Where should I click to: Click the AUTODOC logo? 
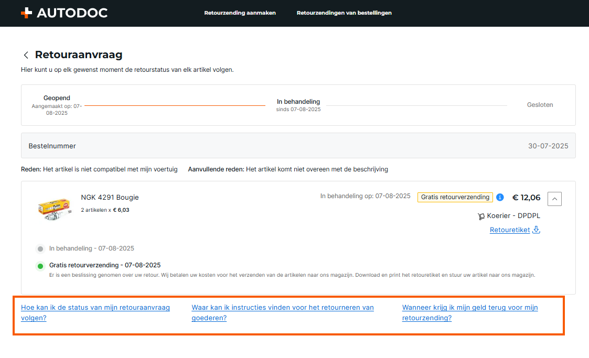pos(64,13)
